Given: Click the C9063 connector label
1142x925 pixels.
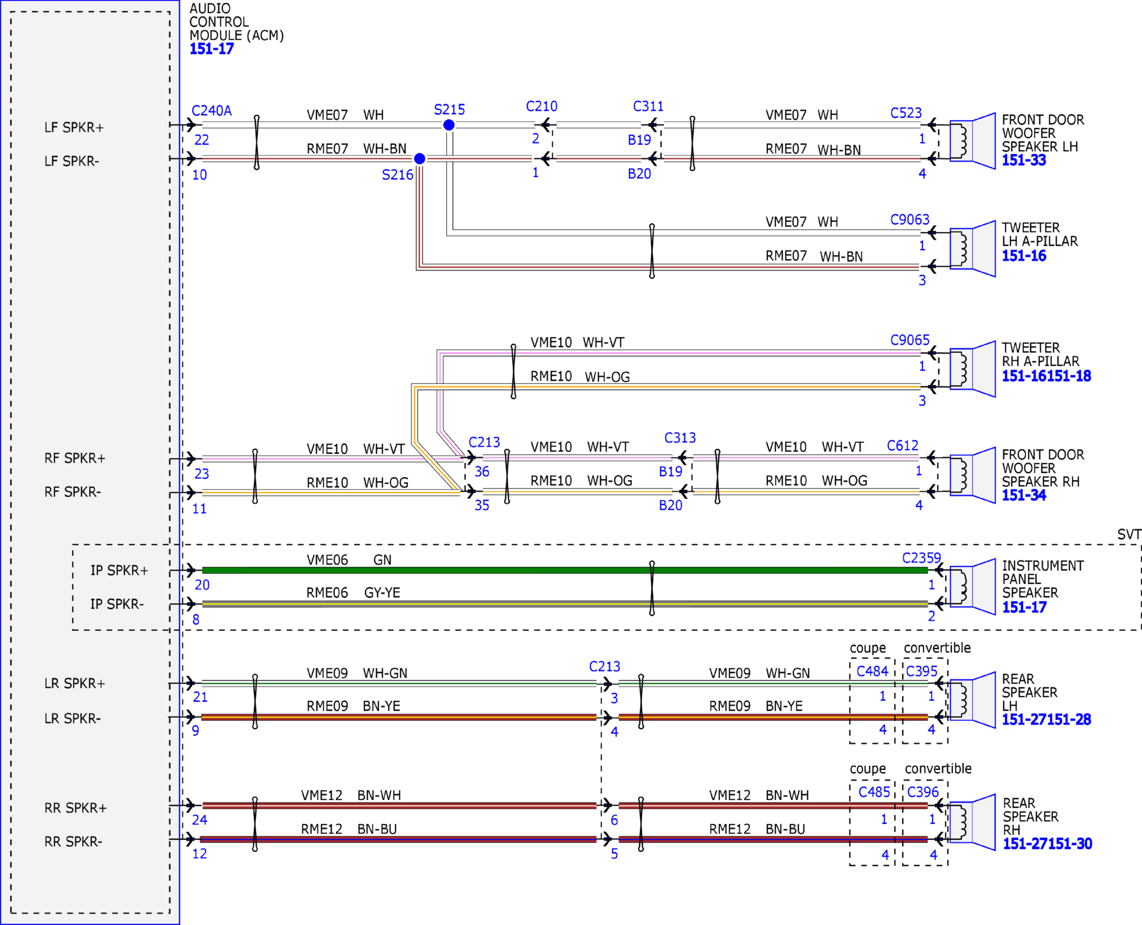Looking at the screenshot, I should click(910, 220).
